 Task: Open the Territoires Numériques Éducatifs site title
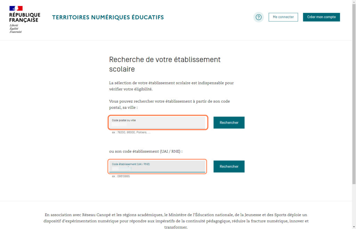pos(108,17)
